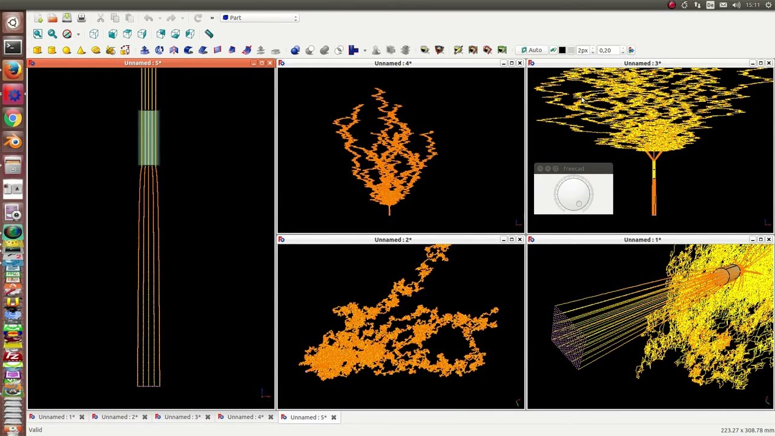Switch to the Unnamed : 3* tab
The image size is (775, 436).
point(182,417)
